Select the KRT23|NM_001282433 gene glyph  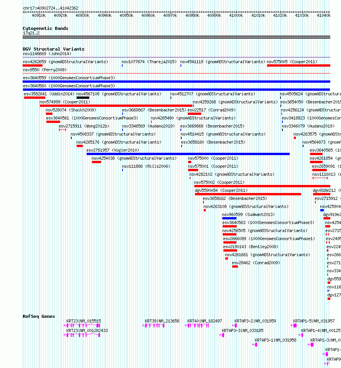[82, 335]
